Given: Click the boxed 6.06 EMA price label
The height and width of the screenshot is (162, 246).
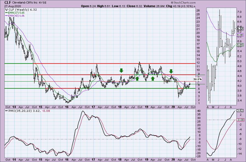Looking at the screenshot, I should coord(240,35).
